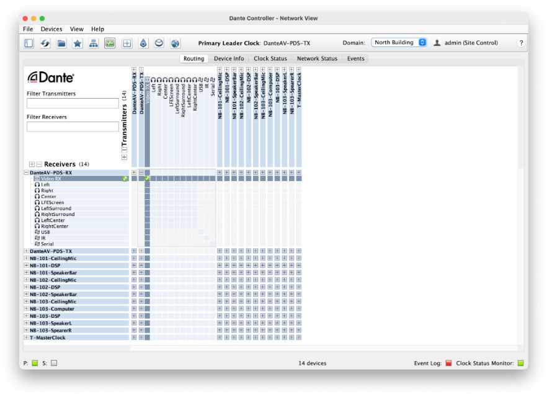Switch to the Clock Status tab
This screenshot has height=394, width=547.
(x=270, y=58)
